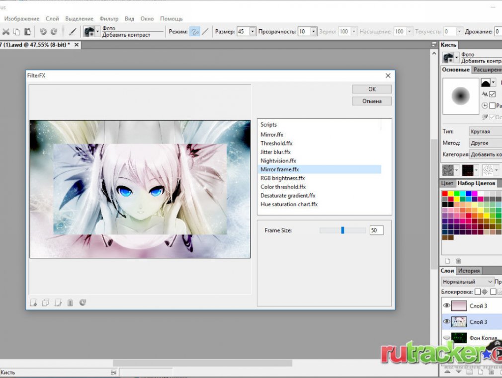The width and height of the screenshot is (502, 378).
Task: Click the edit script icon in FilterFX
Action: [58, 302]
